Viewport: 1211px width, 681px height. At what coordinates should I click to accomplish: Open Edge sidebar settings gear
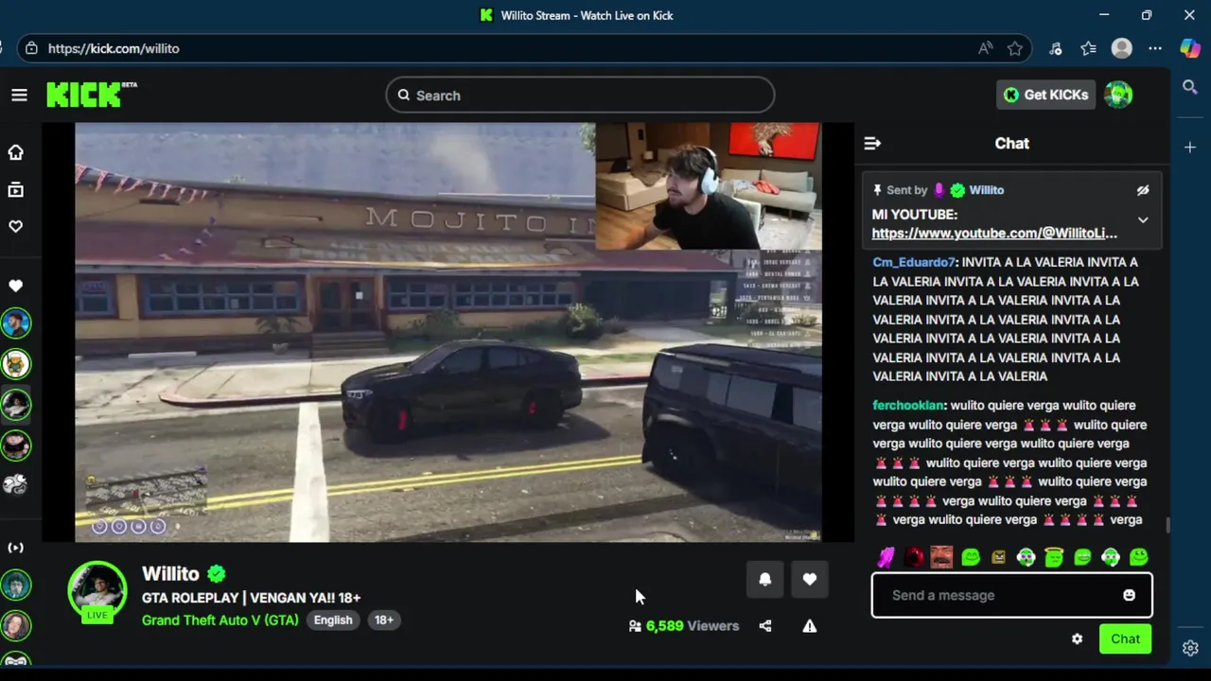(x=1190, y=648)
